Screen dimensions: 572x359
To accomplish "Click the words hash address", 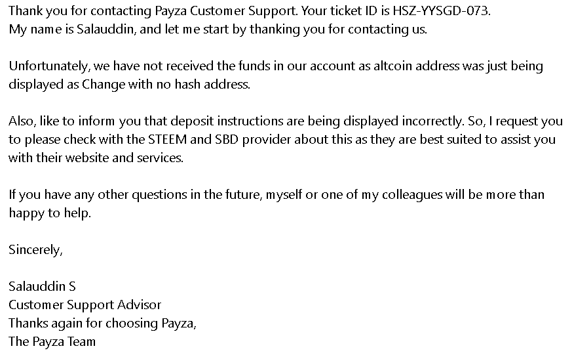I will pos(212,85).
